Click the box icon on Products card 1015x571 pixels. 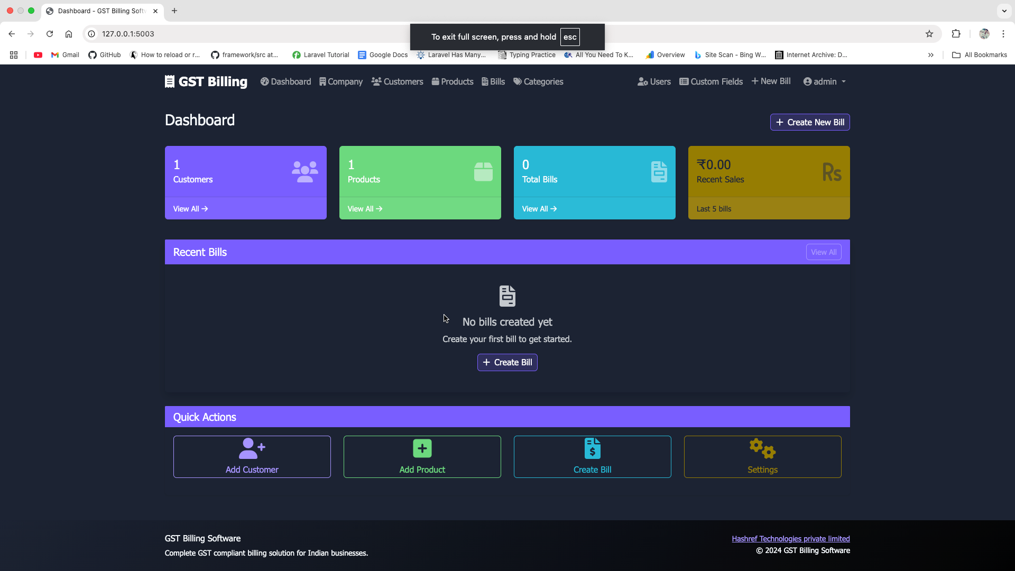click(483, 172)
